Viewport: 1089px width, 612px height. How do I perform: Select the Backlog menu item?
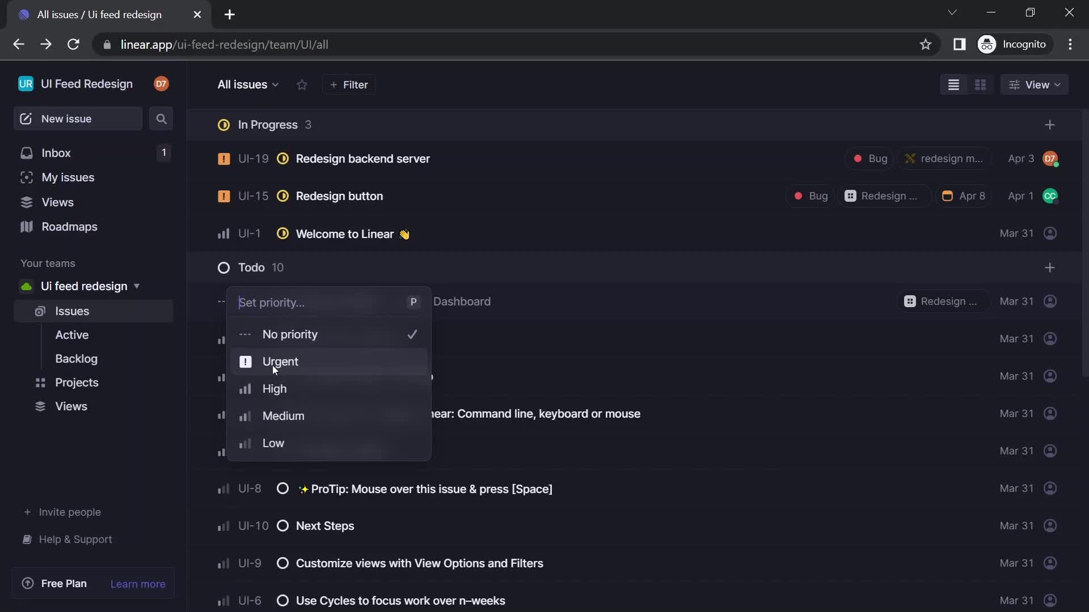pos(77,359)
